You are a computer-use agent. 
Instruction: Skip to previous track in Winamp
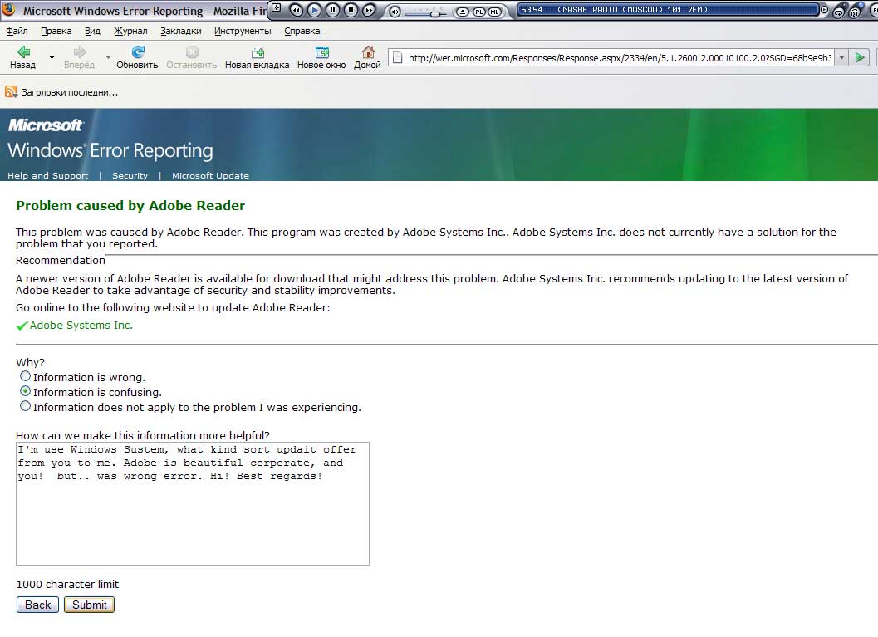coord(296,10)
